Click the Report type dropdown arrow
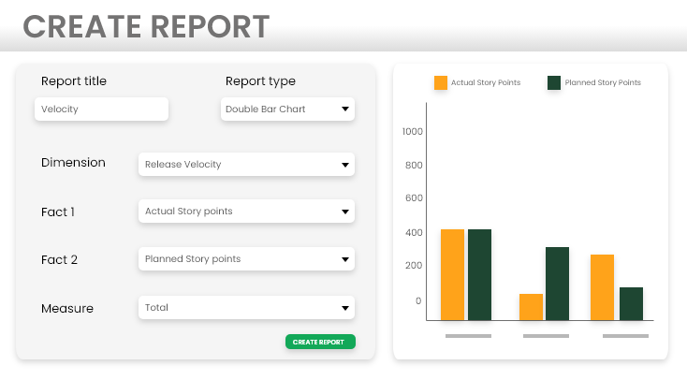The height and width of the screenshot is (380, 687). tap(344, 110)
